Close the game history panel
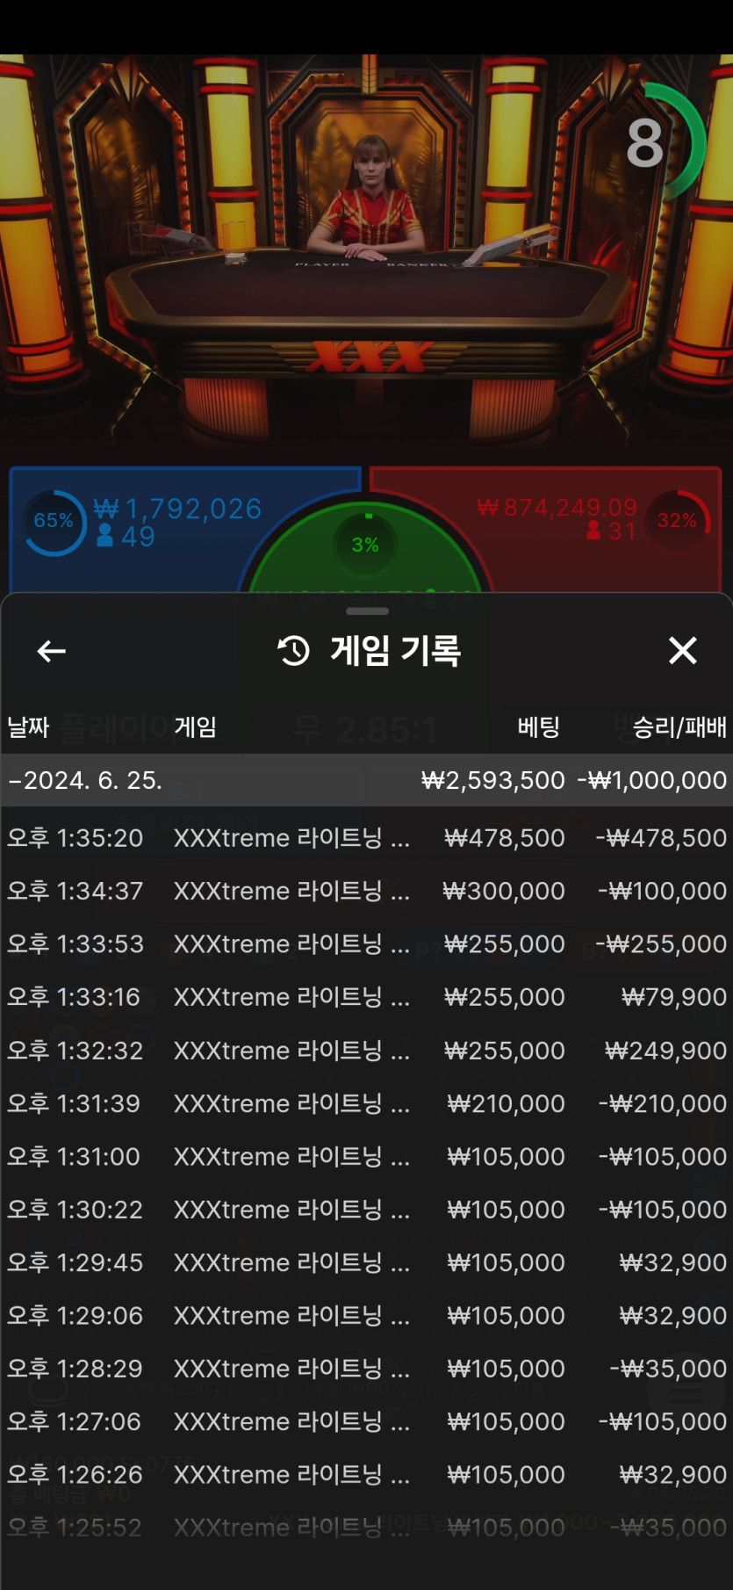 [682, 651]
